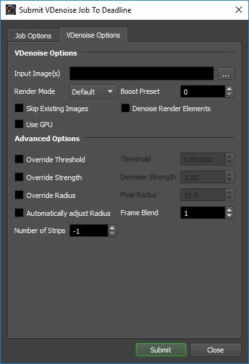
Task: Switch to the Job Options tab
Action: pos(34,36)
